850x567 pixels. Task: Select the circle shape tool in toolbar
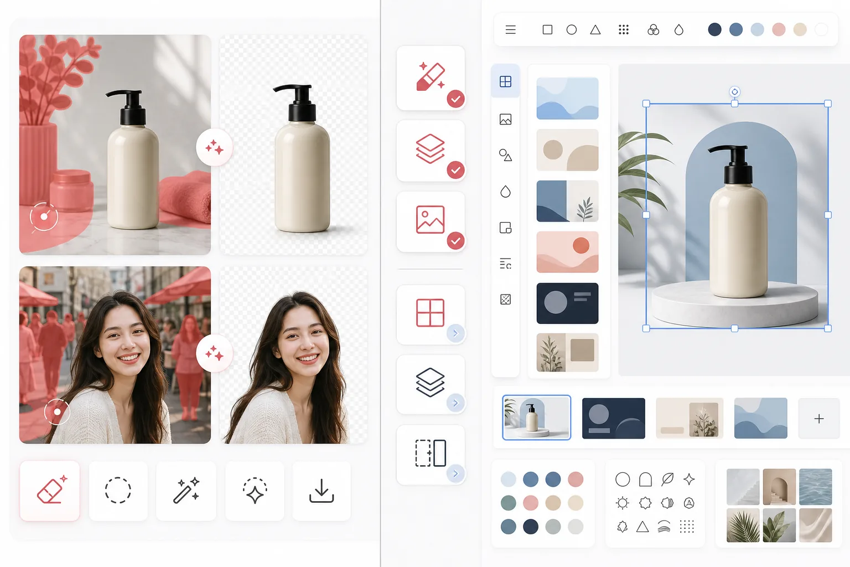(x=572, y=30)
